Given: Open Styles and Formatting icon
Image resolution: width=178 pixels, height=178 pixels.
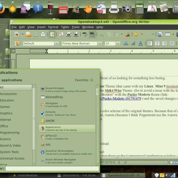Looking at the screenshot, I should [x=17, y=43].
